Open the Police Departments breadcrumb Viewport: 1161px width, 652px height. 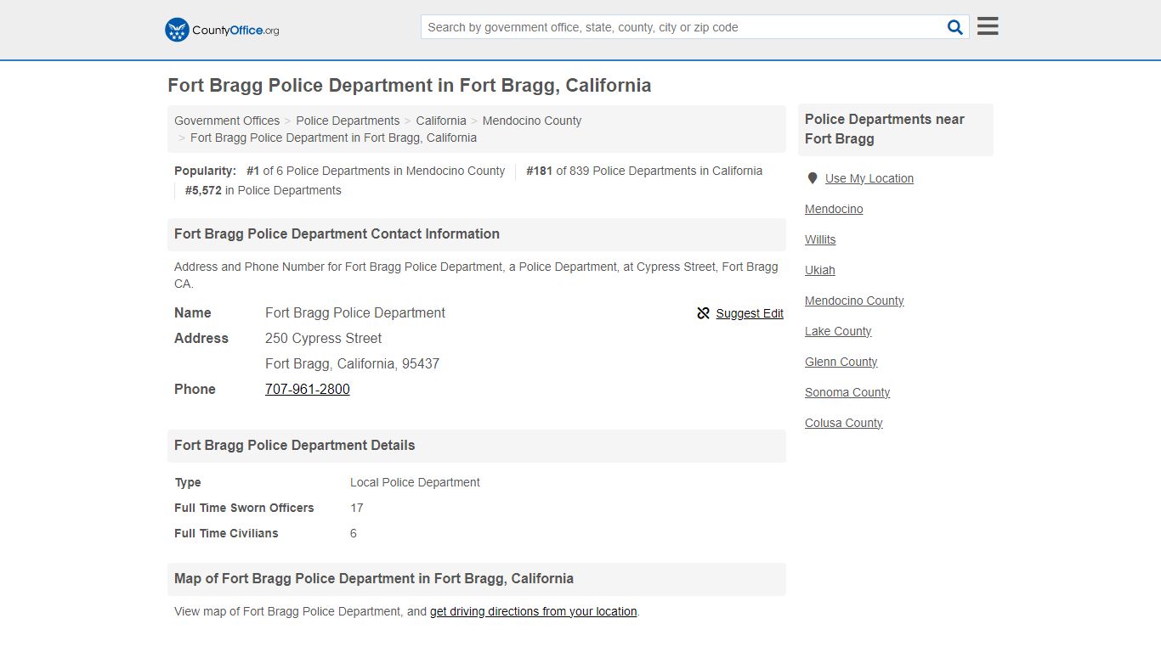[348, 121]
